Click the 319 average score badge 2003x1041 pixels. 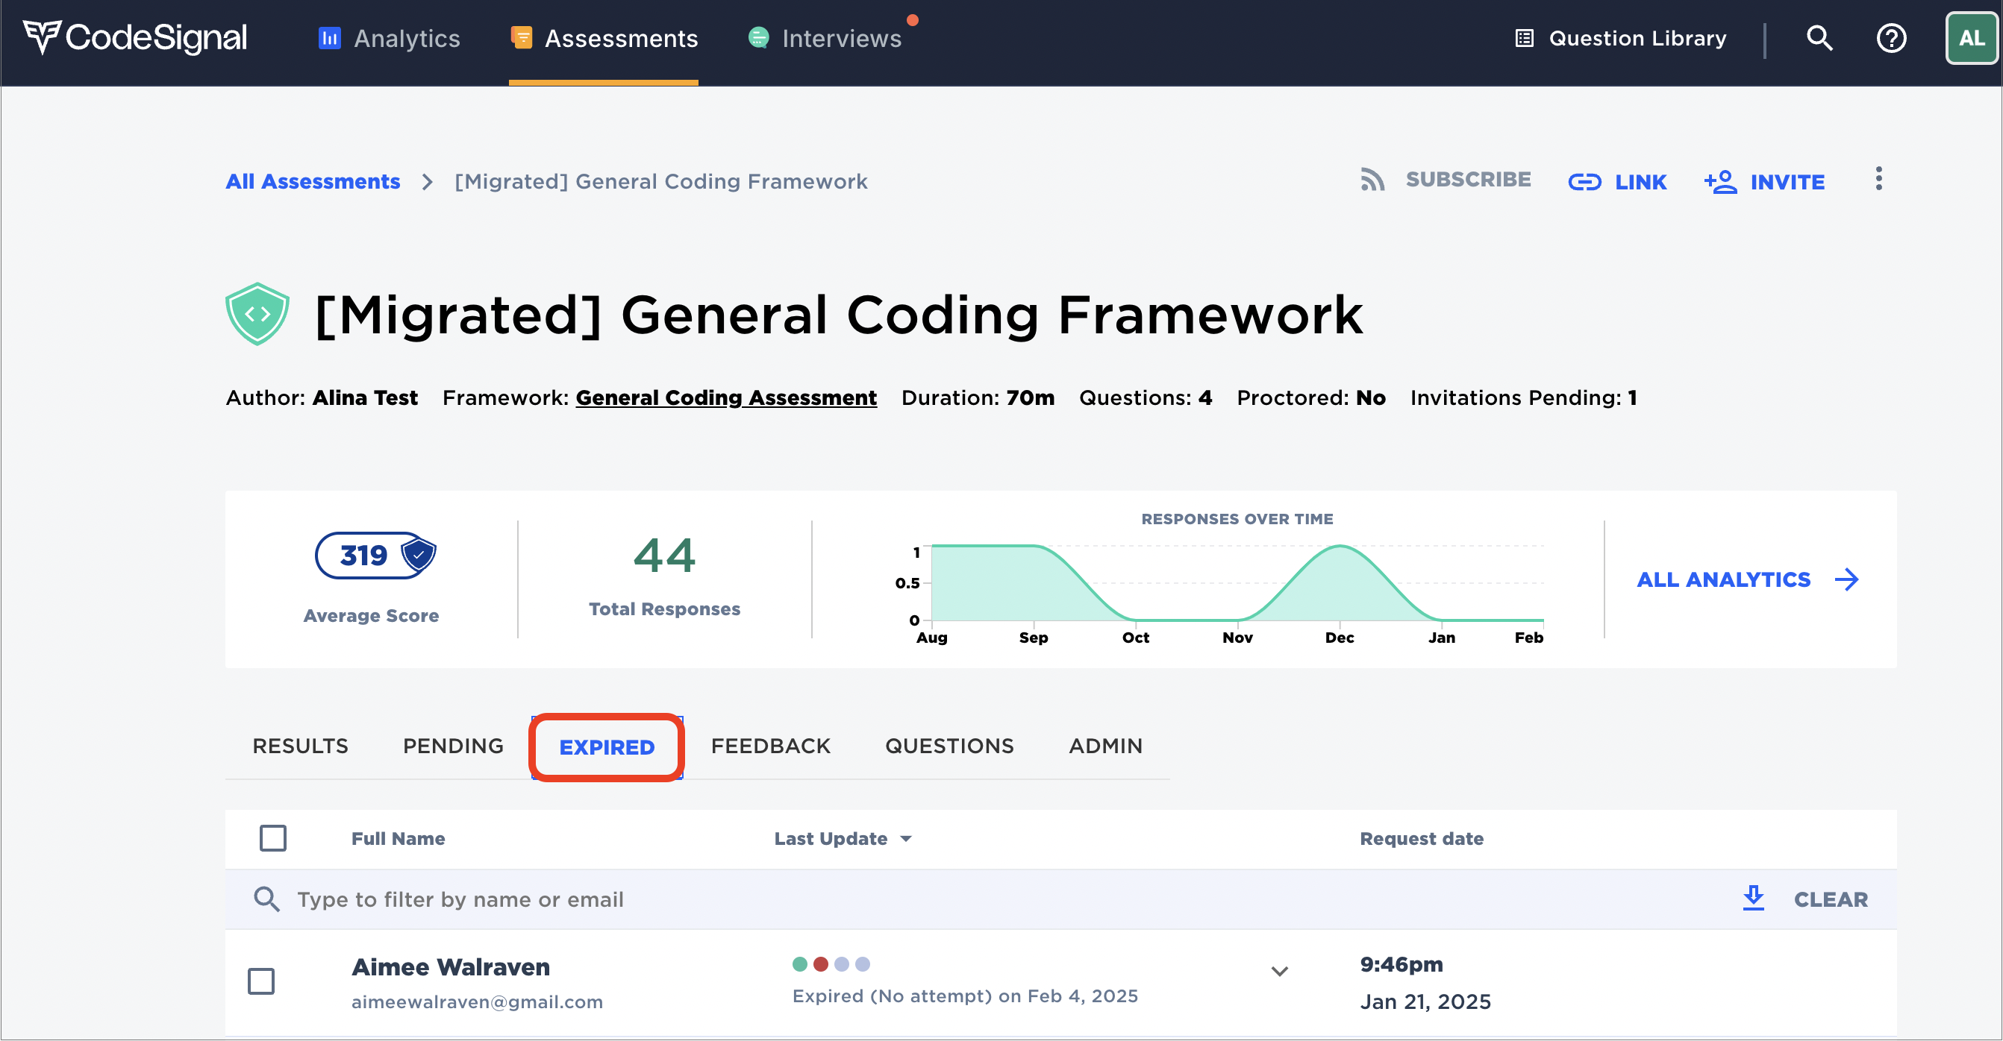pyautogui.click(x=375, y=556)
